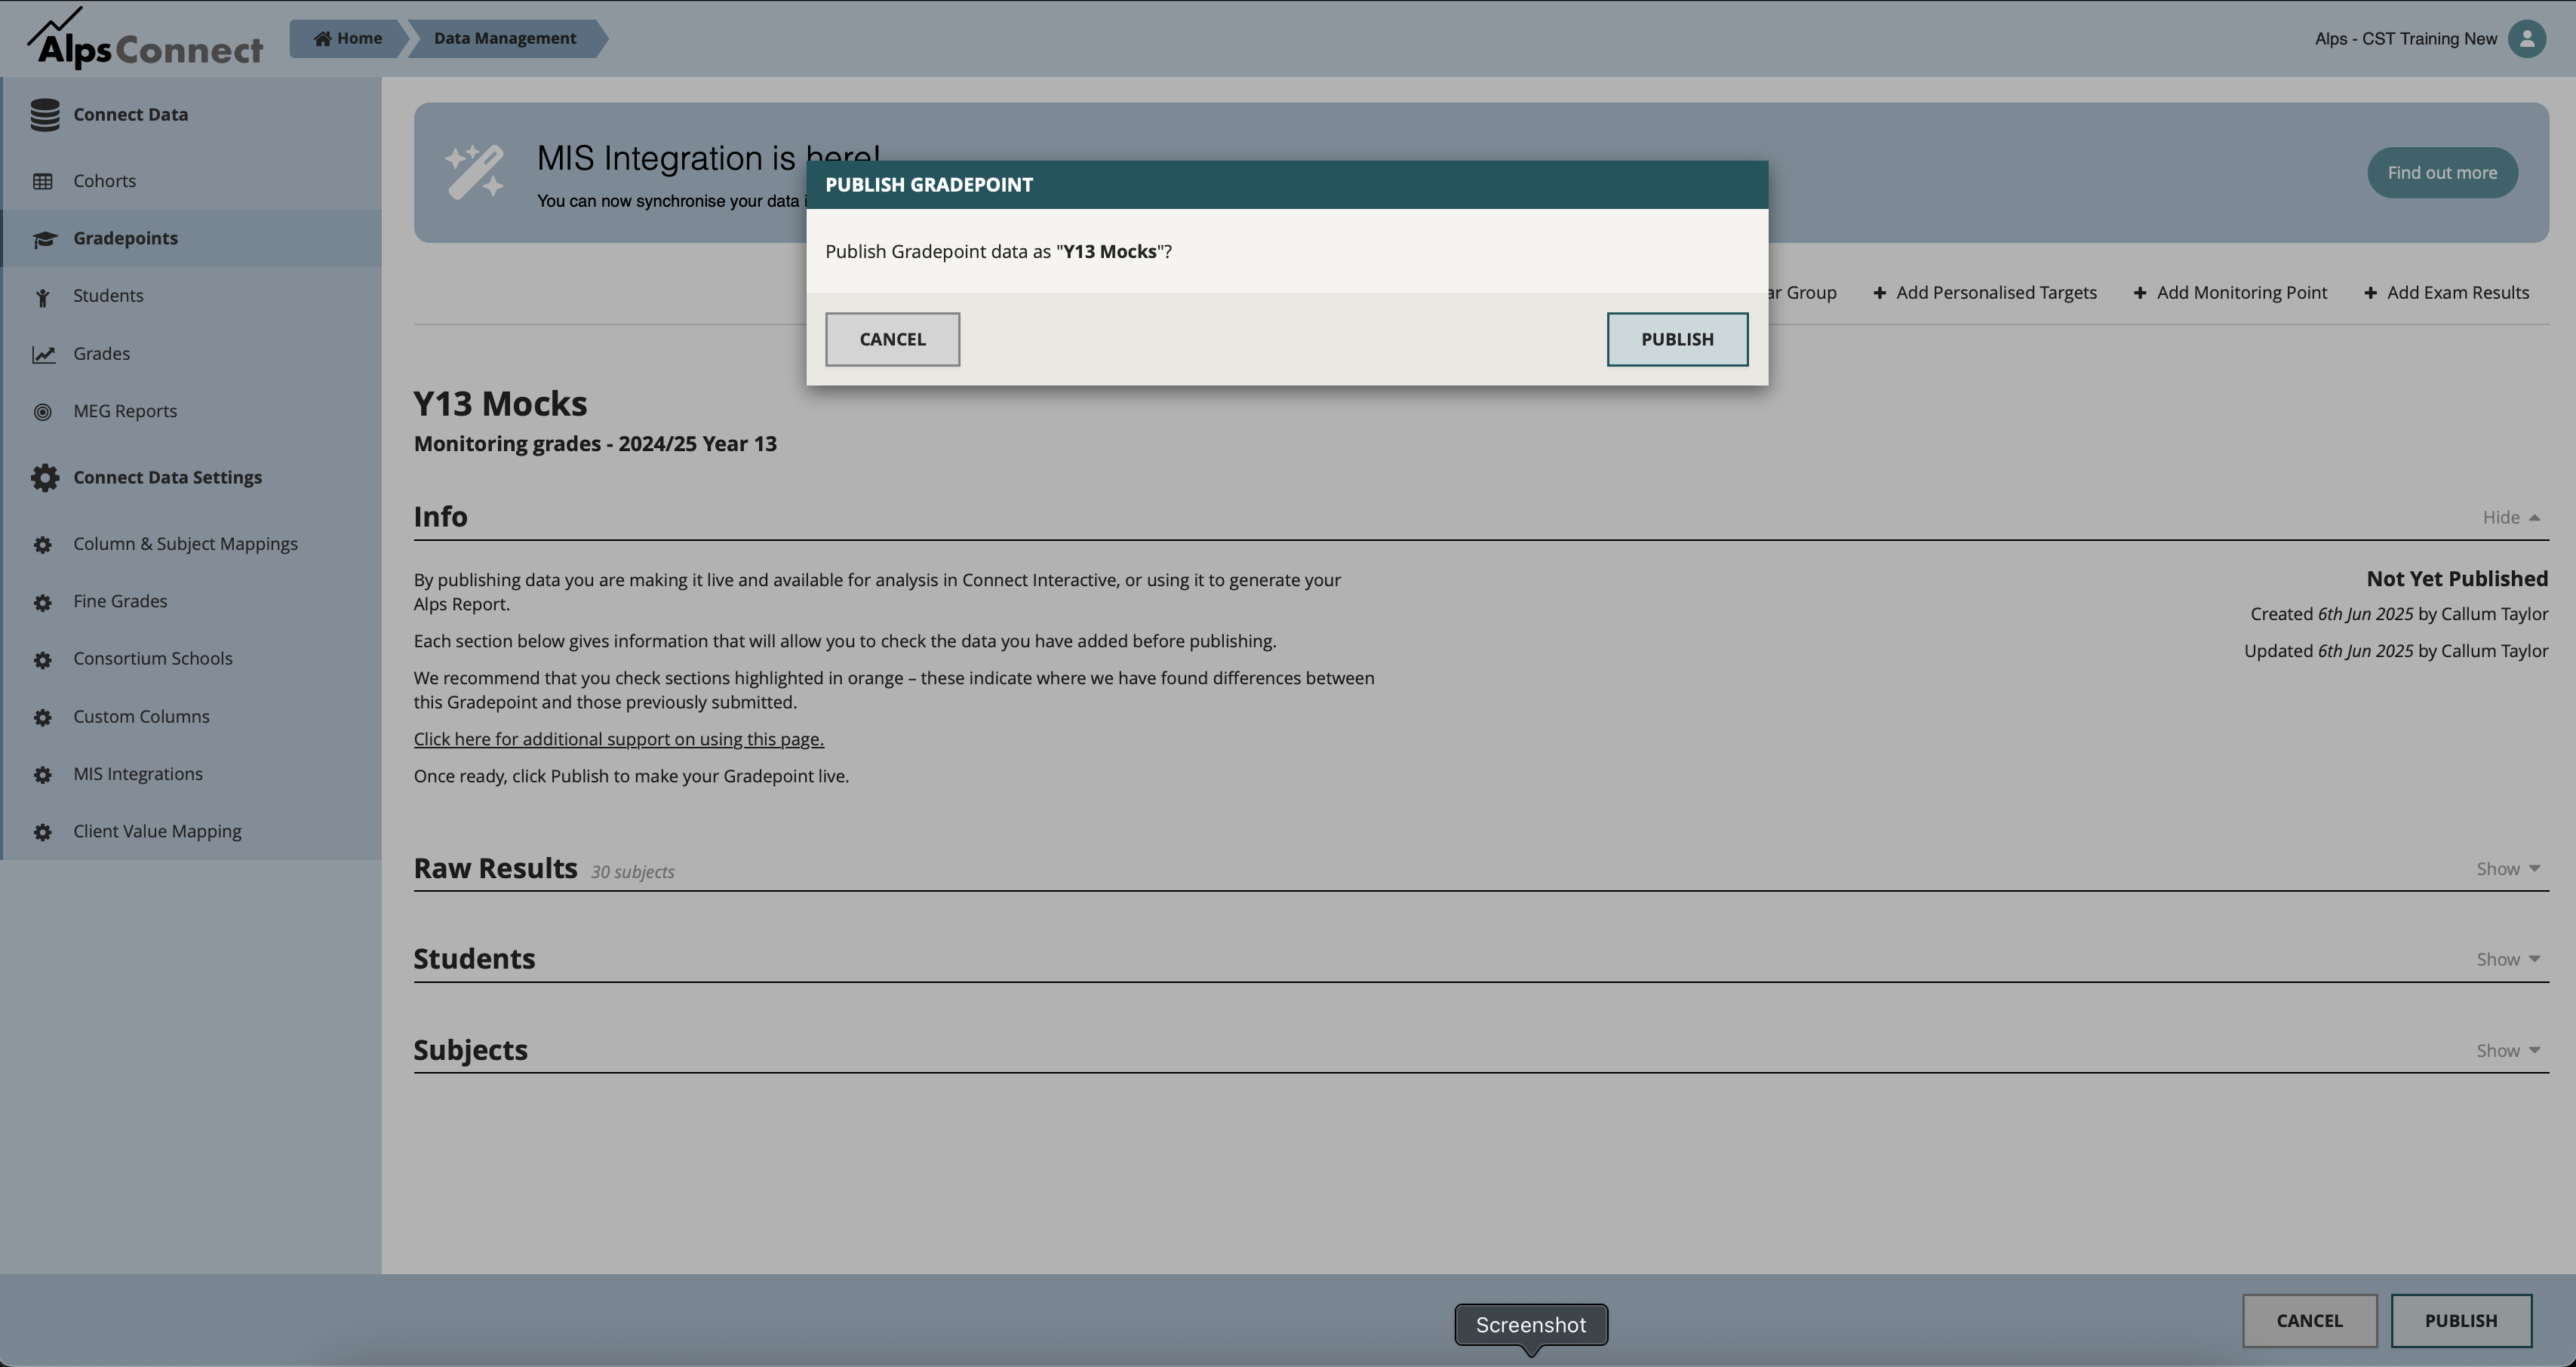Expand the Subjects section with Show
The image size is (2576, 1367).
[2508, 1050]
